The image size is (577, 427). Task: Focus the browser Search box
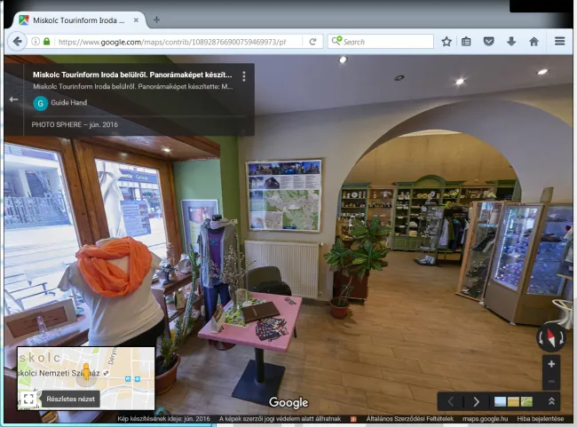[x=381, y=42]
